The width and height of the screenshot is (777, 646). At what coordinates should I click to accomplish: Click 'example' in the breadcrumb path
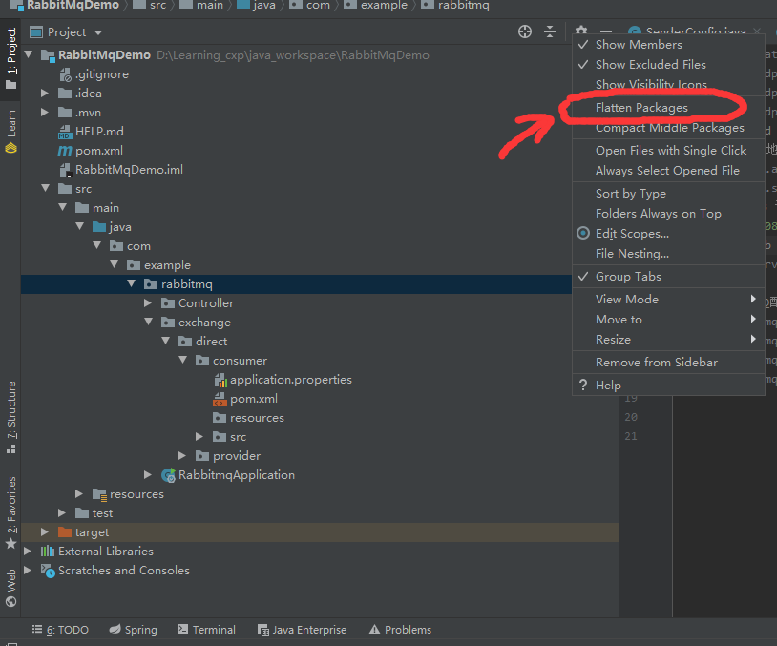click(x=384, y=6)
